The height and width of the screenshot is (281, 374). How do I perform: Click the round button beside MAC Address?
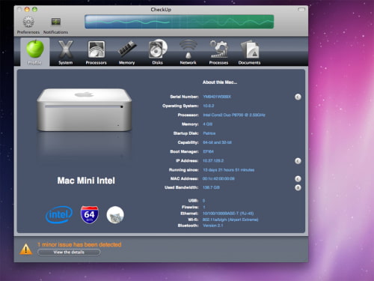(298, 179)
